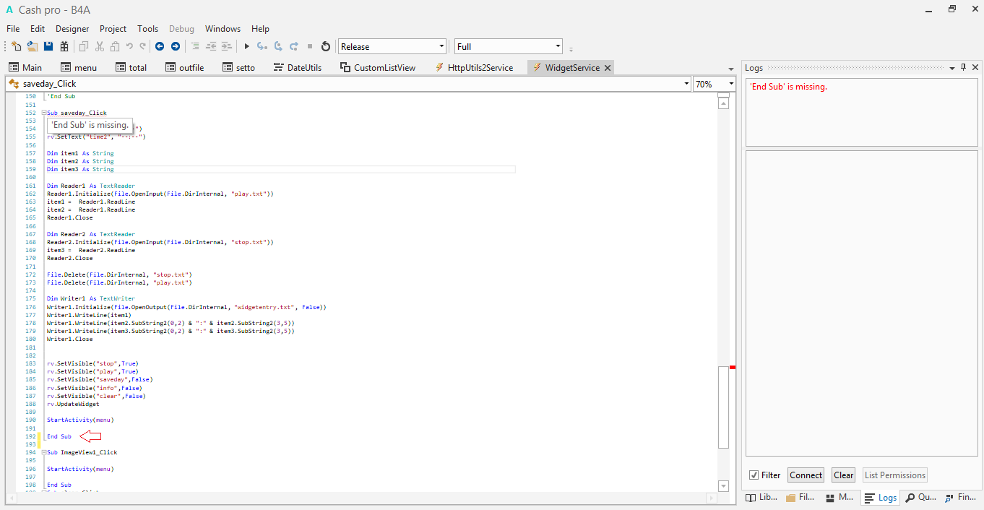Click the Save file icon in toolbar

[48, 46]
